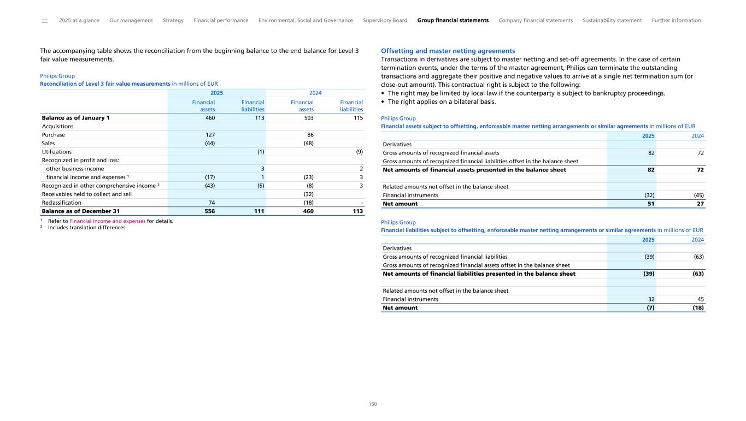
Task: Navigate to Supervisory Board section
Action: tap(385, 20)
